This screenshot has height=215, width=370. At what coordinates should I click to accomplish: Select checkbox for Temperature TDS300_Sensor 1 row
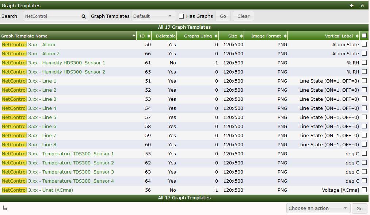(364, 153)
